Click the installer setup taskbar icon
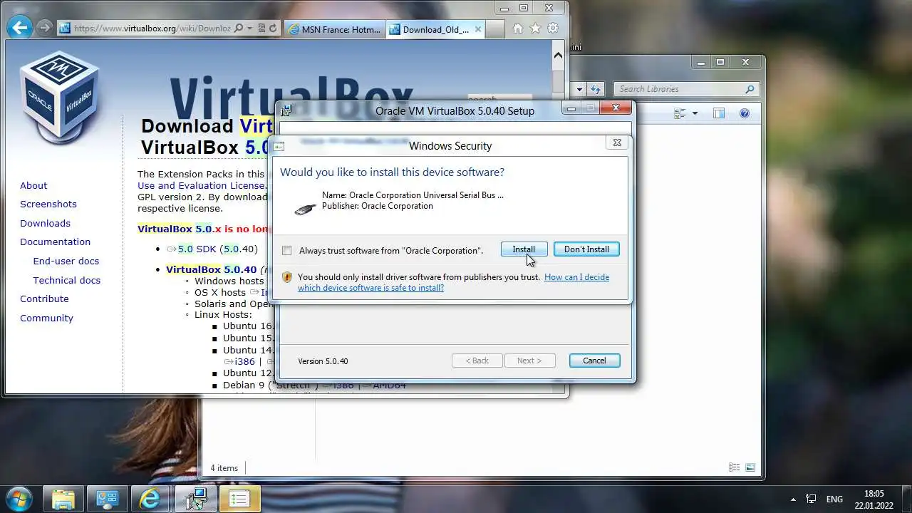Image resolution: width=912 pixels, height=513 pixels. (195, 499)
